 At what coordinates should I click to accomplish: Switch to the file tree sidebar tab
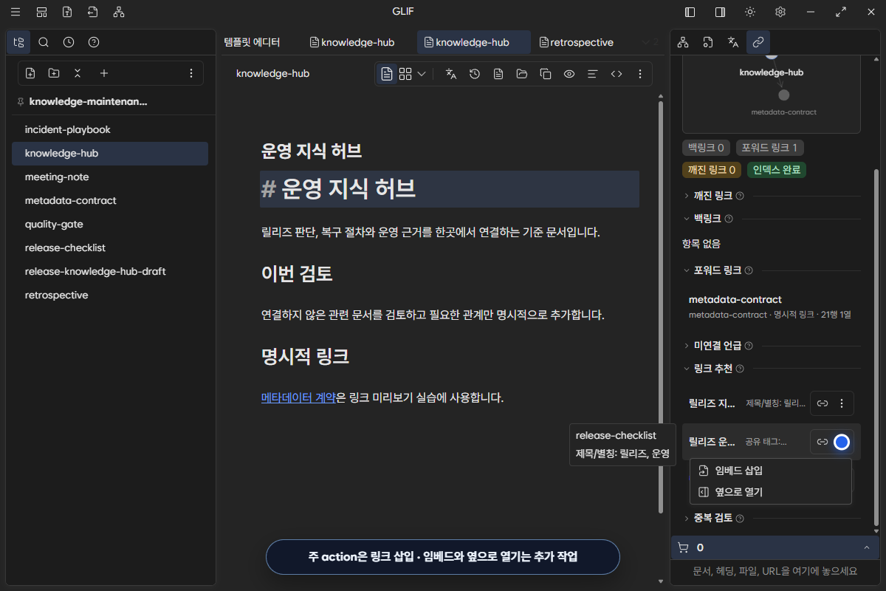pos(18,42)
